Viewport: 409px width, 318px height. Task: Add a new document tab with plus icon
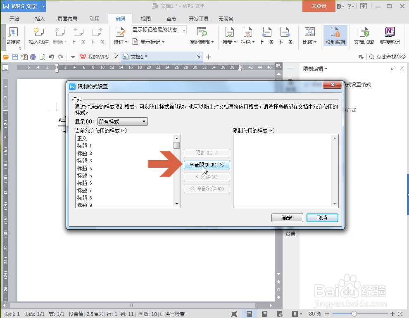(208, 57)
